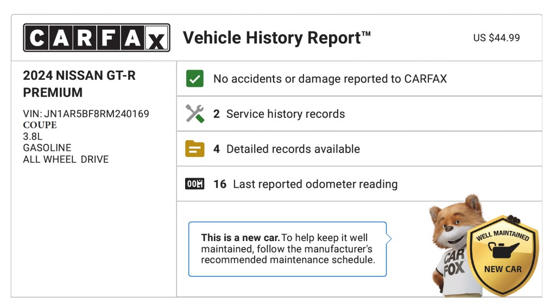The image size is (556, 304).
Task: Click the oil can icon on shield
Action: pos(503,250)
